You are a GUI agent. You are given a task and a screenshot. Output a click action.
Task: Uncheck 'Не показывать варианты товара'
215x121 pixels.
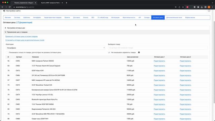click(109, 52)
